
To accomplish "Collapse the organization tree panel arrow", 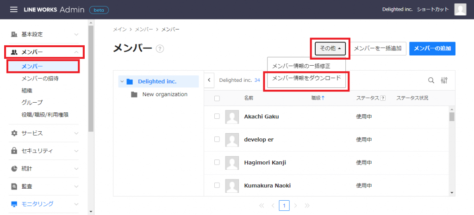I will pyautogui.click(x=209, y=80).
